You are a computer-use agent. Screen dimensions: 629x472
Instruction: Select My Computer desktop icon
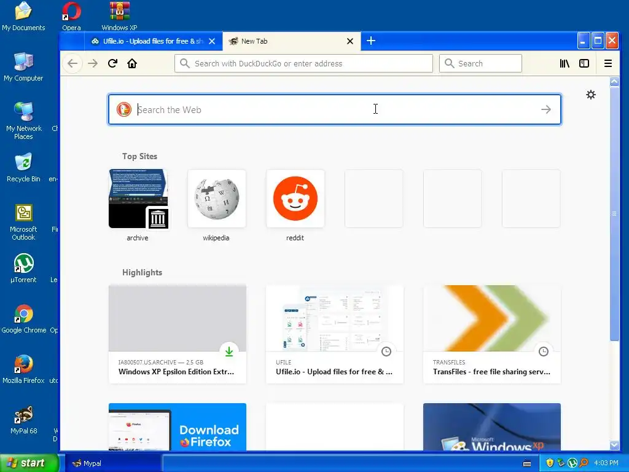[x=23, y=67]
